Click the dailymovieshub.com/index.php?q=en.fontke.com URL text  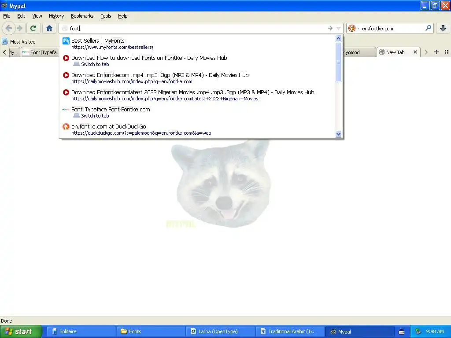pyautogui.click(x=132, y=81)
